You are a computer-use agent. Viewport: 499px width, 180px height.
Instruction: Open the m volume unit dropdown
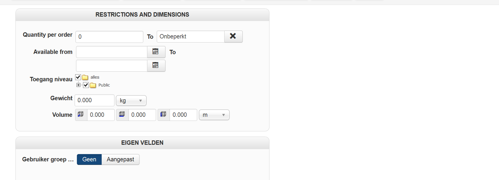(214, 115)
